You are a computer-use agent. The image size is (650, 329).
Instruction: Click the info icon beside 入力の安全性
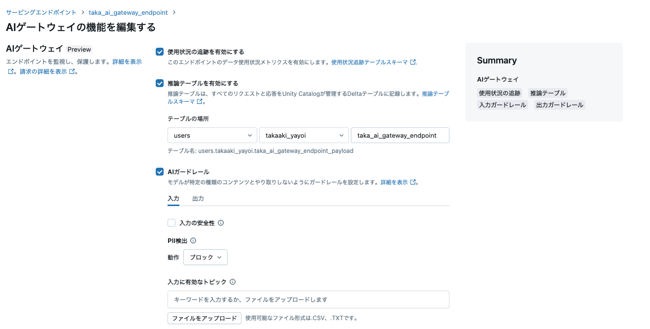[x=221, y=223]
